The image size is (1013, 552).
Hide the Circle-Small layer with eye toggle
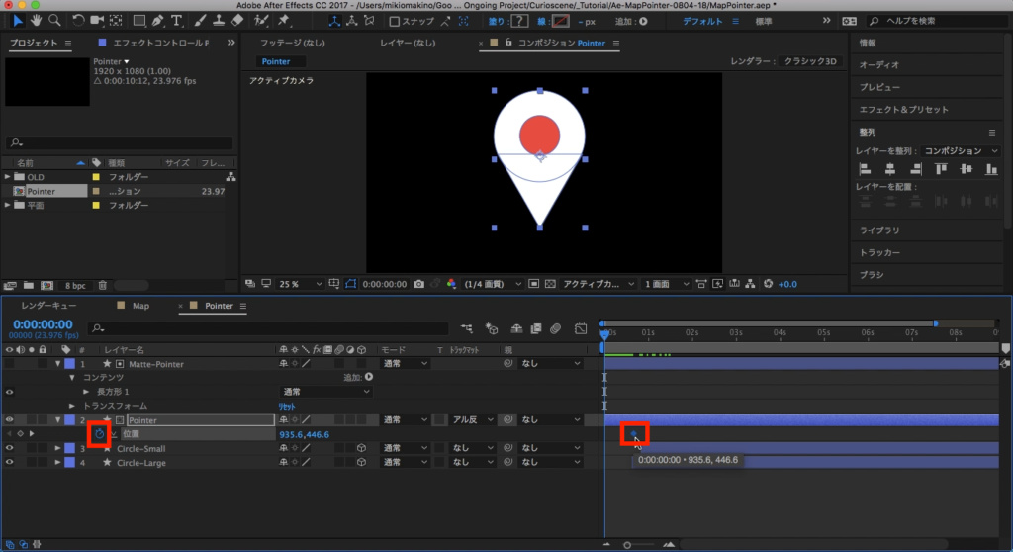(10, 448)
